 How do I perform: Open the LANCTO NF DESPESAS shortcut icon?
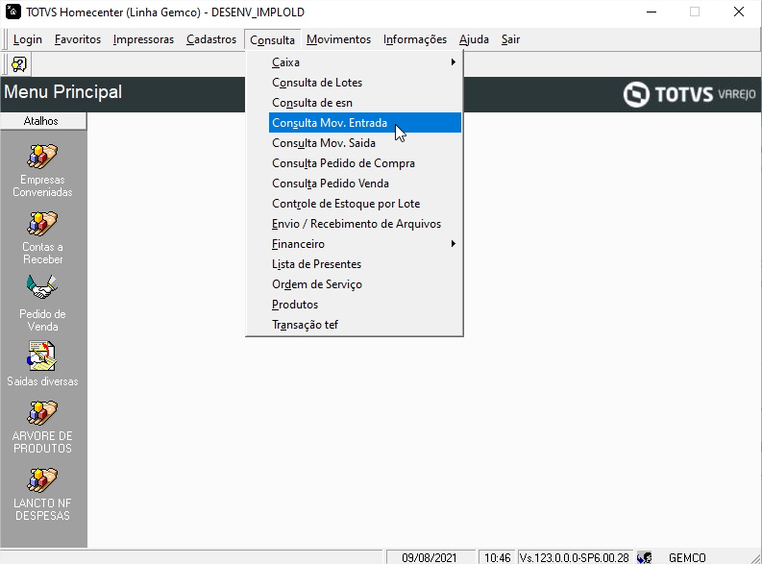42,480
